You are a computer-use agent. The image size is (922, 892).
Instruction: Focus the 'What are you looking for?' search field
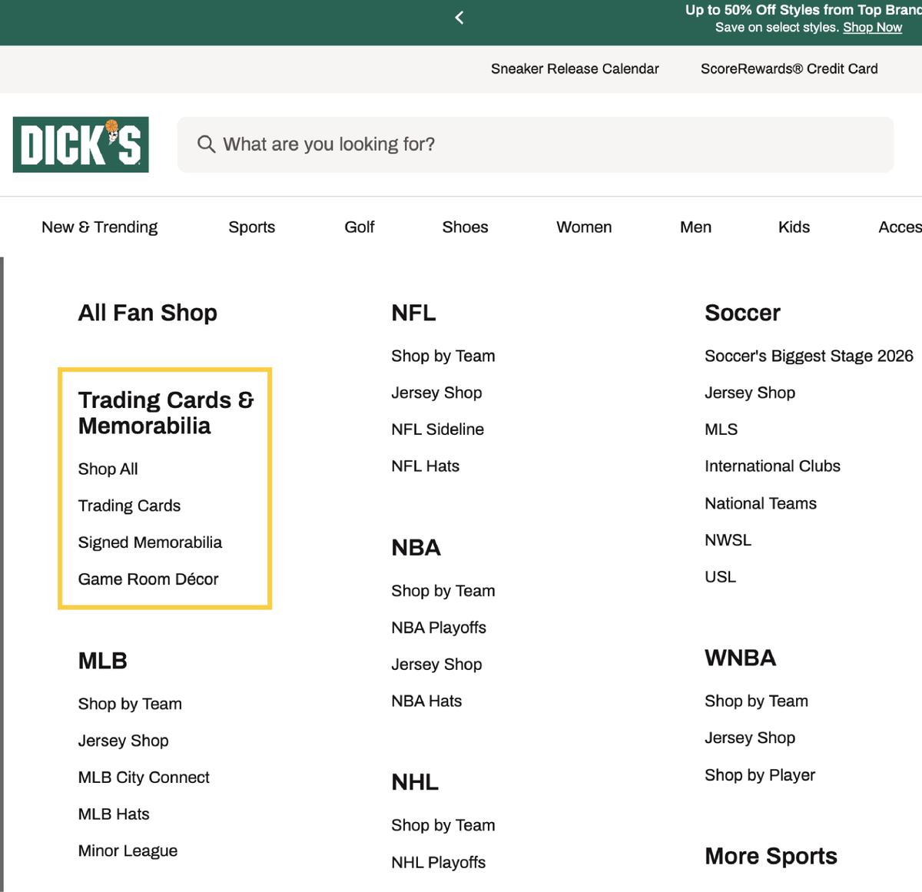tap(536, 144)
